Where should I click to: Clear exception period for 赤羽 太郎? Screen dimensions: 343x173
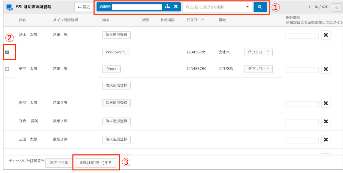326,103
